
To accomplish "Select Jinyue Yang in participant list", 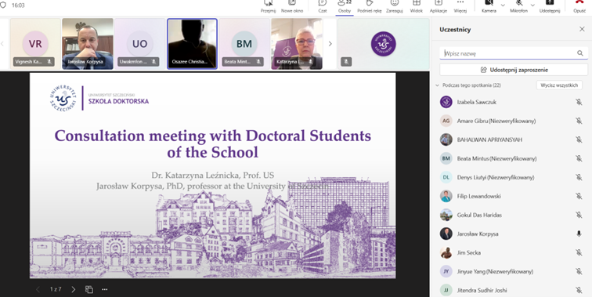I will (495, 271).
